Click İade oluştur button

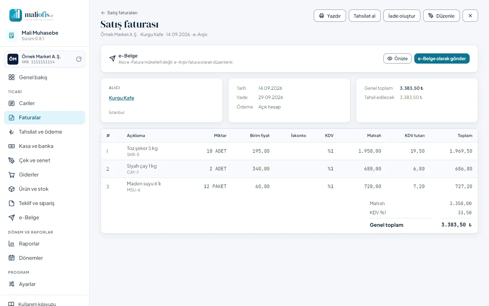(x=402, y=16)
